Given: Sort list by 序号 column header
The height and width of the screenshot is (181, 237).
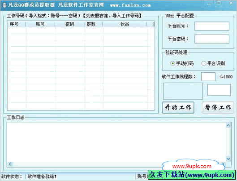Looking at the screenshot, I should point(16,24).
